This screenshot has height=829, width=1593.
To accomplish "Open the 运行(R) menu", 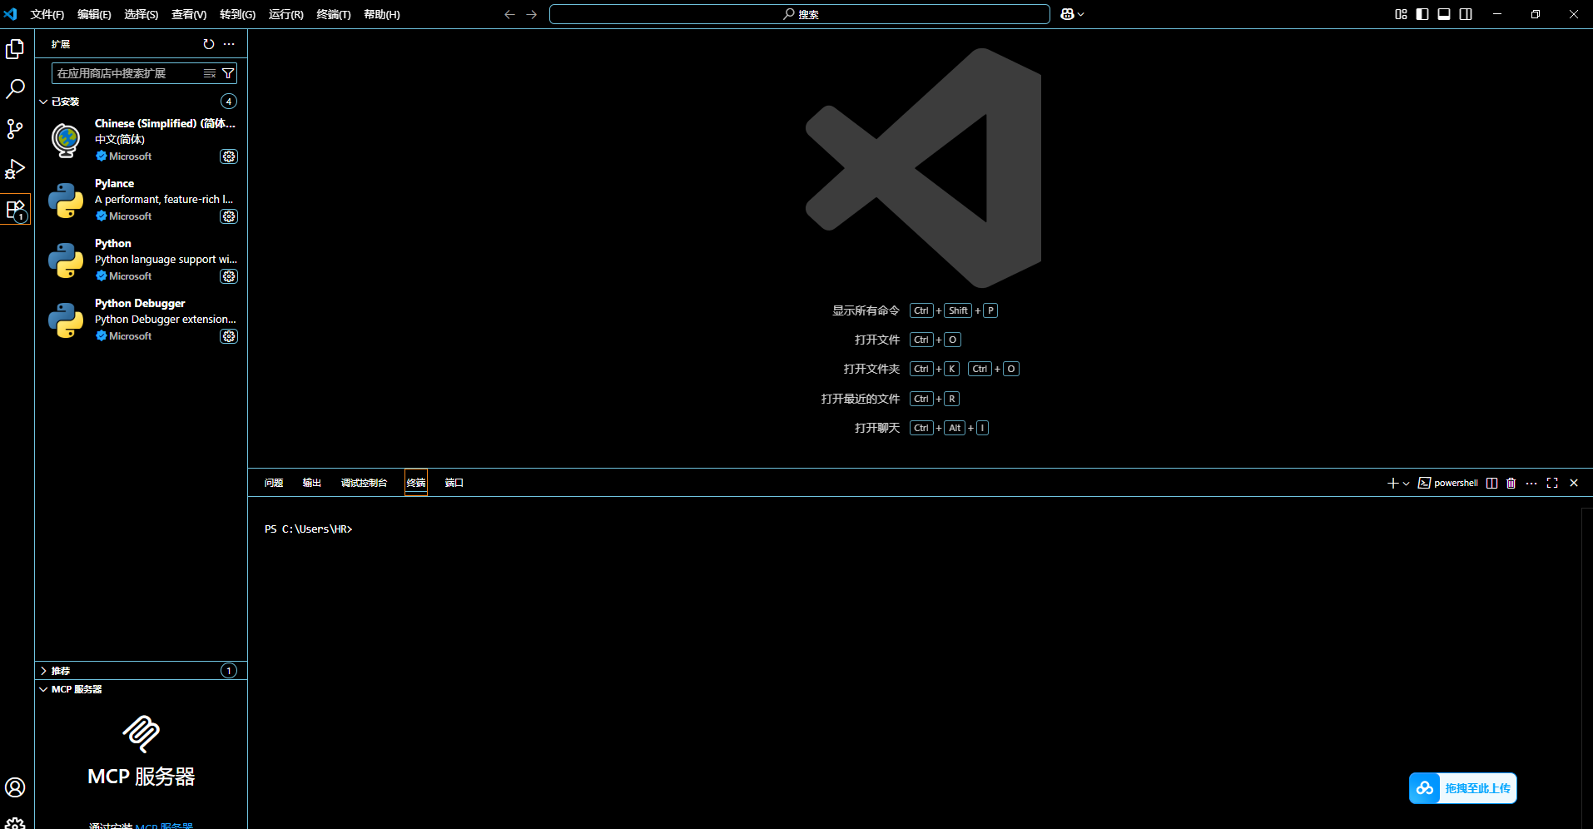I will (285, 14).
